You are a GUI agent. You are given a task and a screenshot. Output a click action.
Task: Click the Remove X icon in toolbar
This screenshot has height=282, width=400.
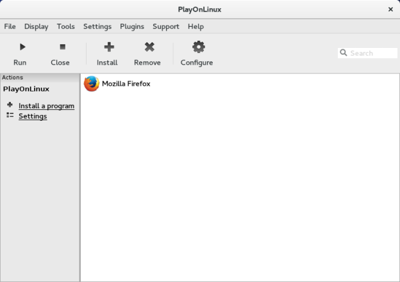[149, 47]
